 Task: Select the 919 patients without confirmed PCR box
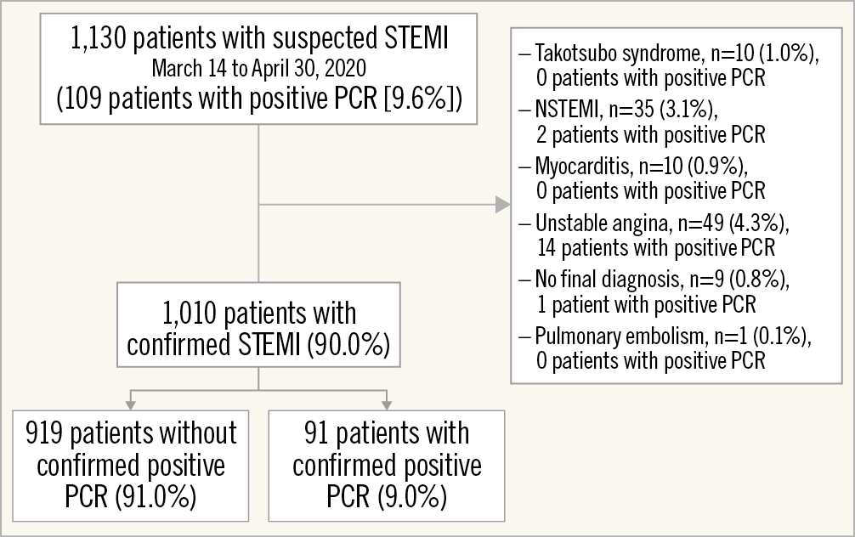[x=133, y=465]
